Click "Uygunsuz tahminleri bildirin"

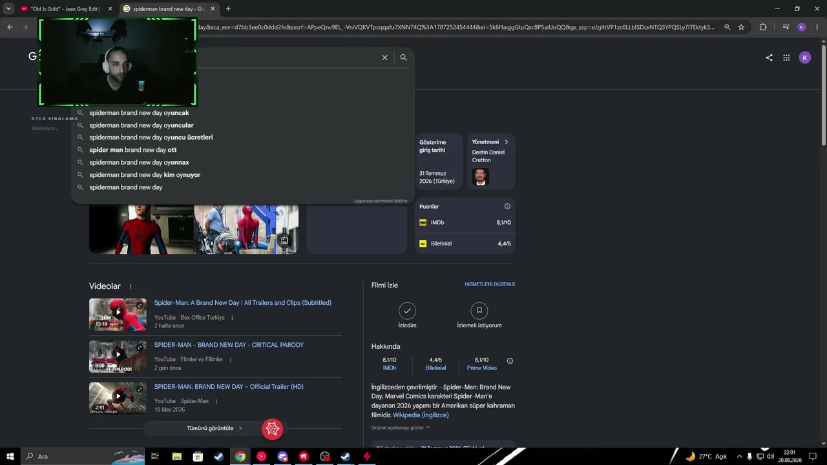click(381, 201)
